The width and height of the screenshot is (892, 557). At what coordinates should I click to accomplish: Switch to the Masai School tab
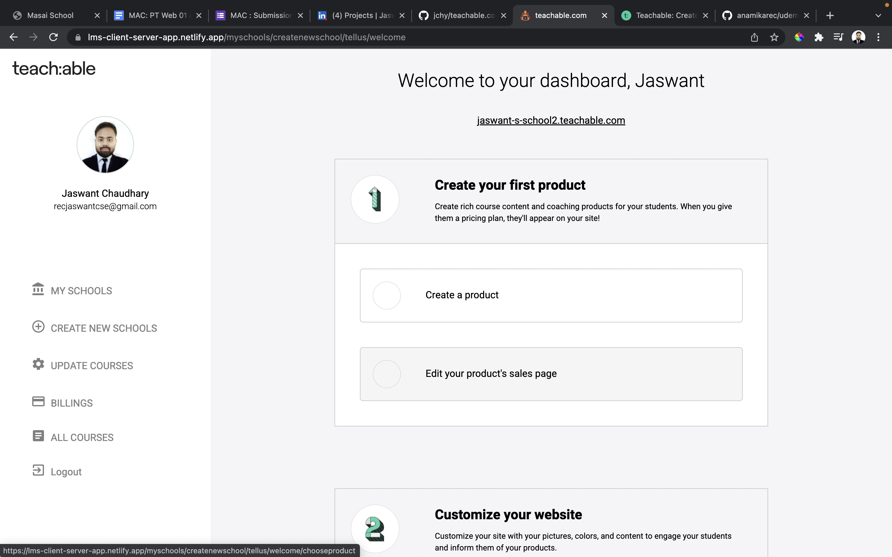click(52, 15)
